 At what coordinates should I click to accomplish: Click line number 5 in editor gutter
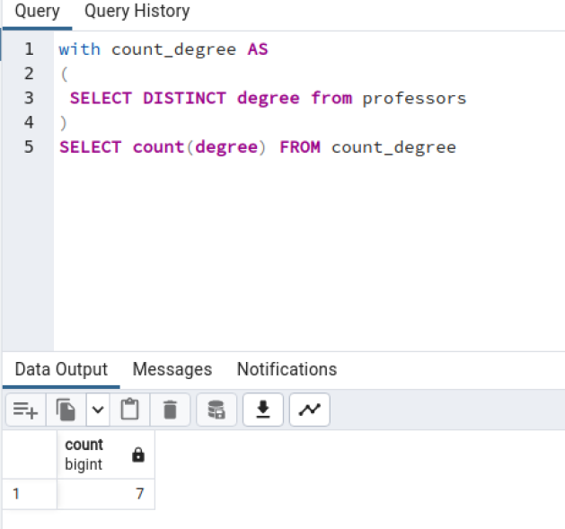pos(29,147)
